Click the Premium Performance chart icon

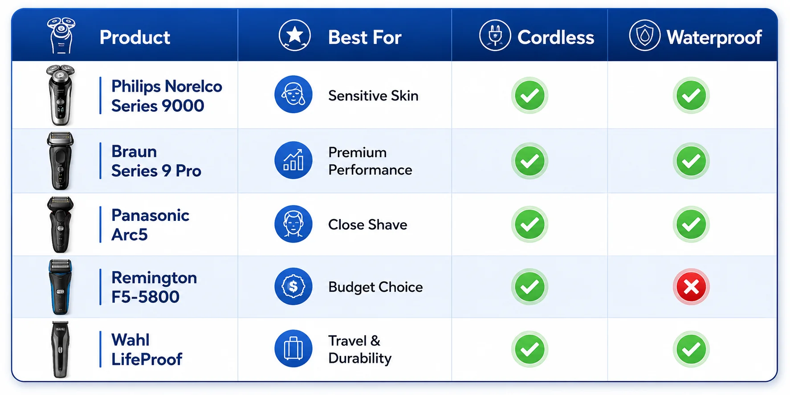[293, 160]
